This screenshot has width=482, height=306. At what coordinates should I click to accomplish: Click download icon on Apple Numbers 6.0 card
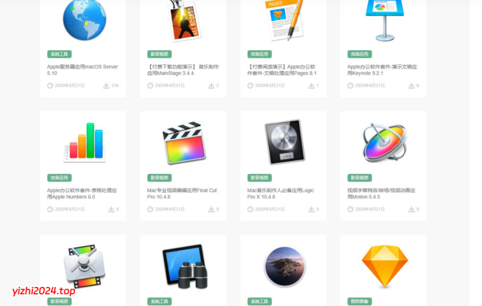[111, 209]
